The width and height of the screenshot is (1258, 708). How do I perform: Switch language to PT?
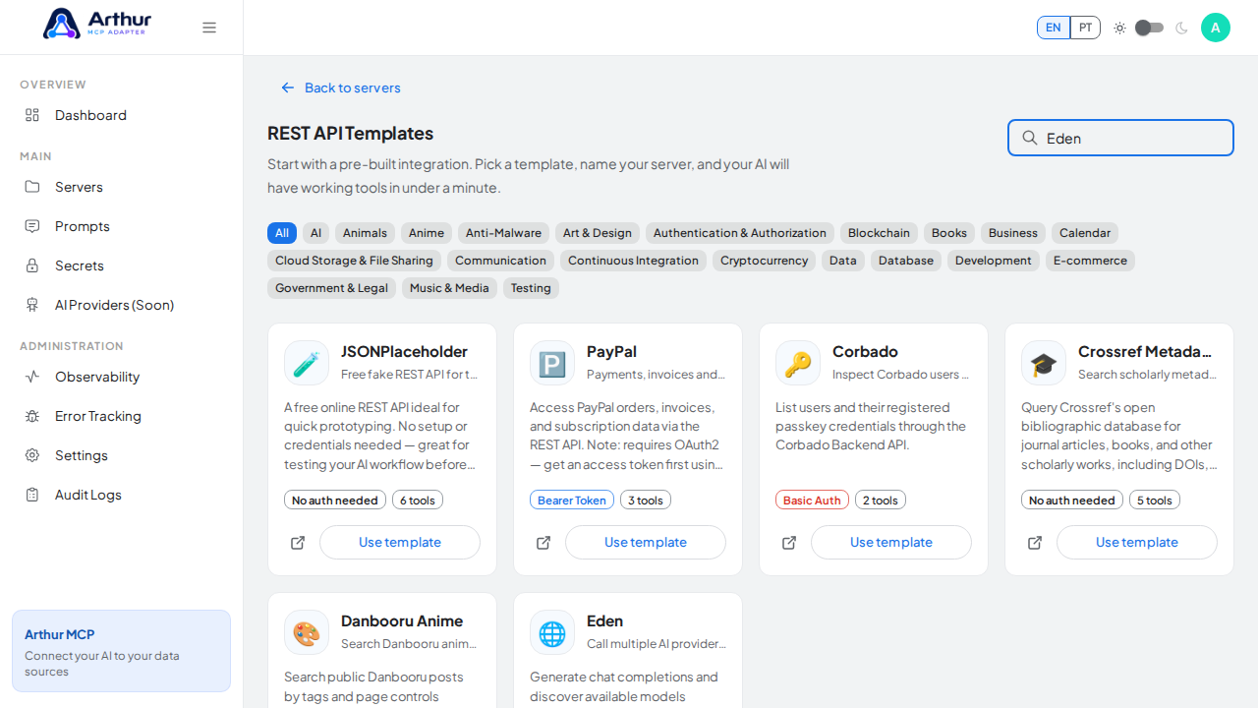[x=1085, y=28]
